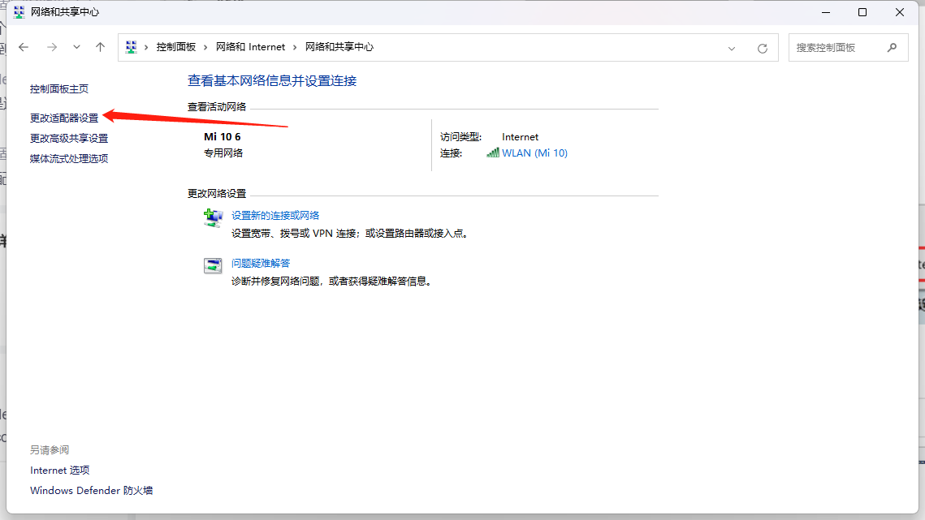925x520 pixels.
Task: Select 控制面板 in the breadcrumb
Action: pos(175,47)
